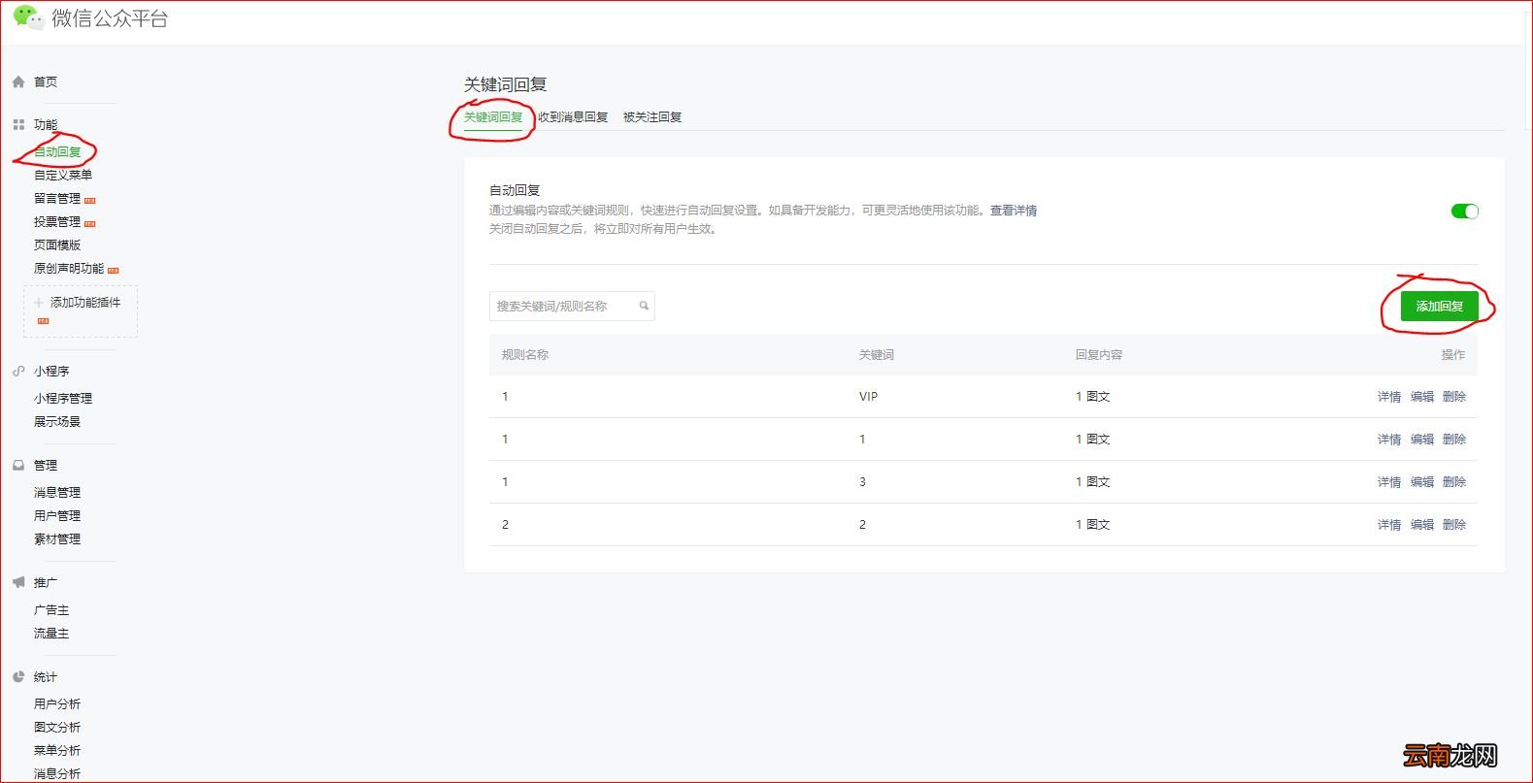
Task: Open 消息管理 in the sidebar
Action: [x=57, y=493]
